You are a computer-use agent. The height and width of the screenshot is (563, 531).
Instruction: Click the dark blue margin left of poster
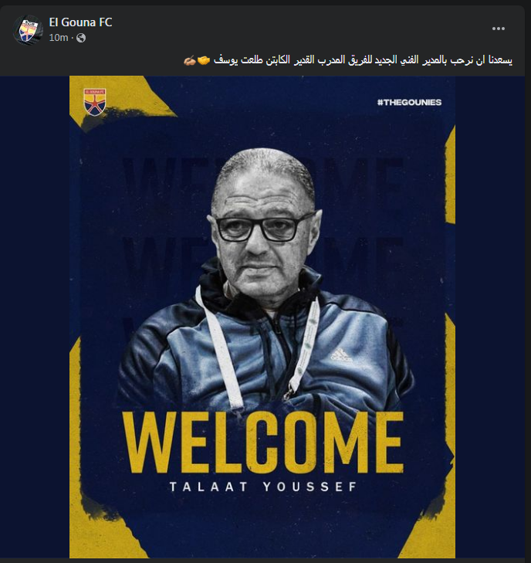coord(35,317)
